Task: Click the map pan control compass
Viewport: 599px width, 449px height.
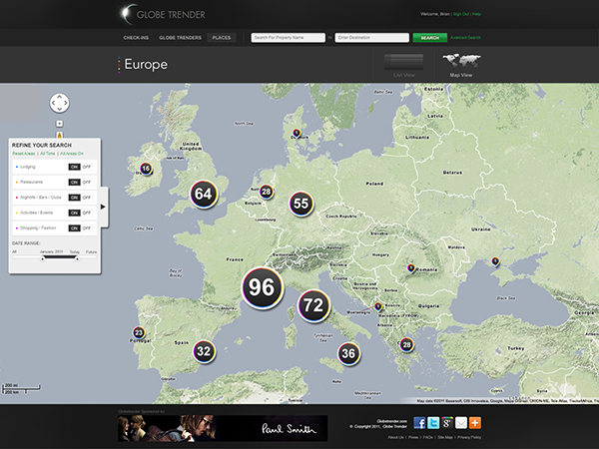Action: [59, 104]
